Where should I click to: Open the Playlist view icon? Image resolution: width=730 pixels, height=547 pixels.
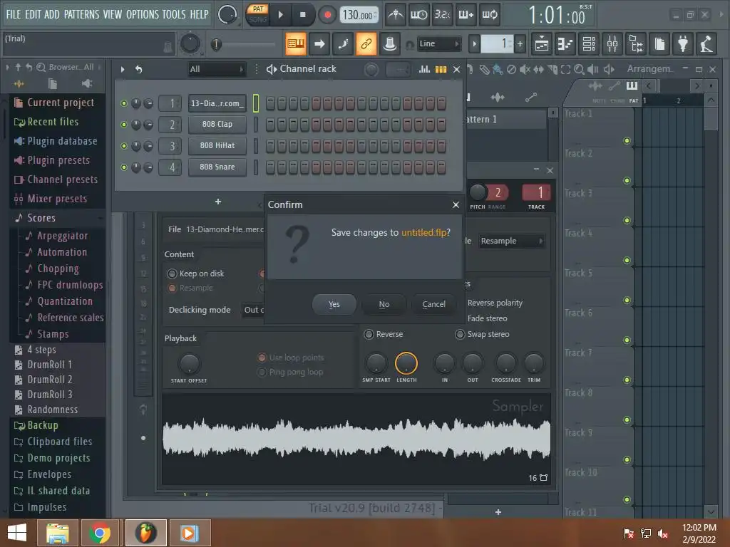coord(542,43)
